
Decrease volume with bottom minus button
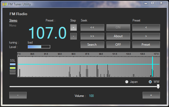point(18,95)
